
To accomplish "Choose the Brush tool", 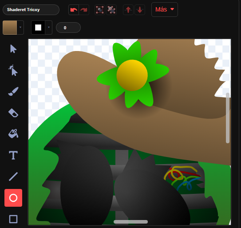I will pyautogui.click(x=13, y=91).
